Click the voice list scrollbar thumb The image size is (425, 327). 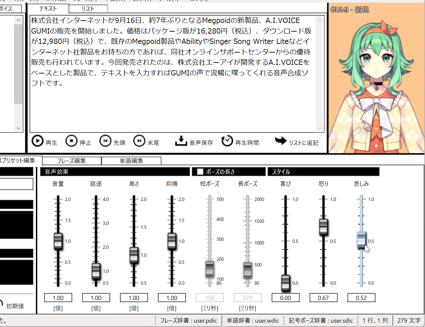tap(18, 64)
